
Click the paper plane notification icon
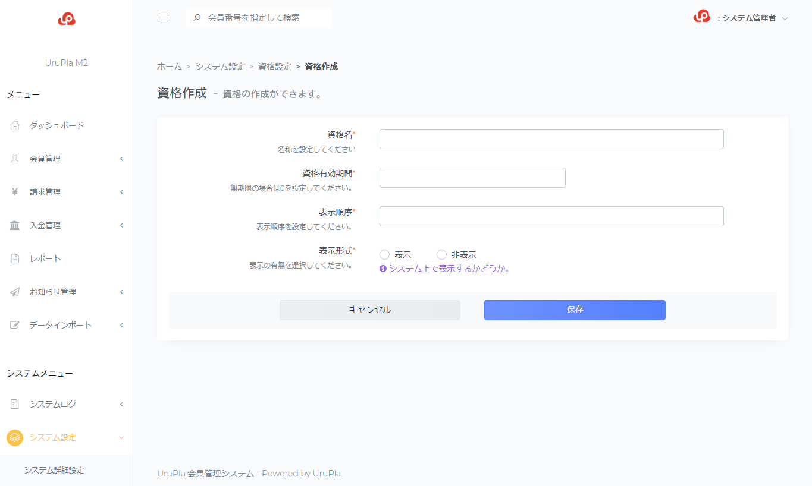tap(15, 292)
